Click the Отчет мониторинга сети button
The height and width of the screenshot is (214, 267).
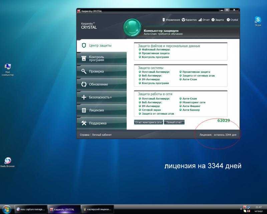pyautogui.click(x=149, y=122)
